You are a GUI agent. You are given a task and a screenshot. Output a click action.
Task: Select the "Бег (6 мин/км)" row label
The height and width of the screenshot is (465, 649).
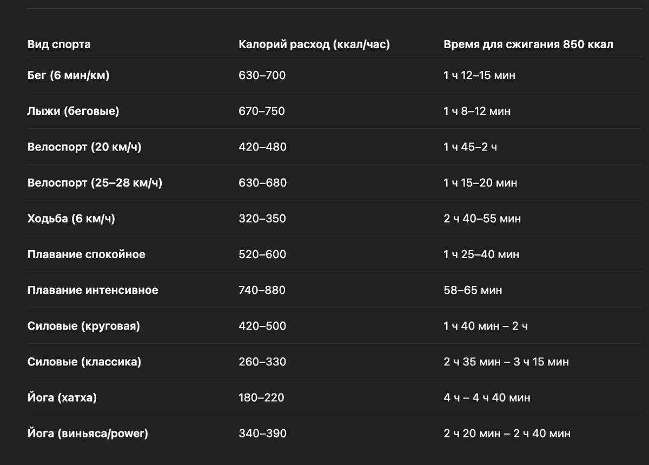[x=68, y=75]
